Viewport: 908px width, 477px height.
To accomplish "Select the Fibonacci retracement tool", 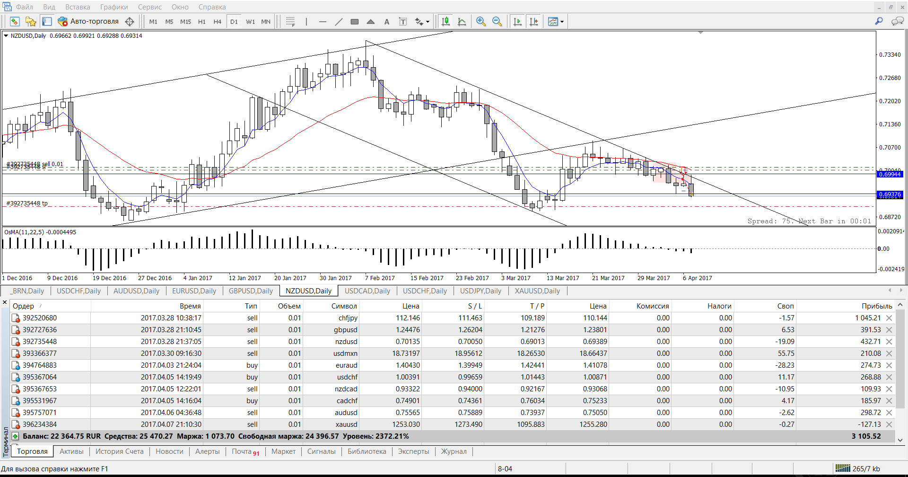I will coord(290,21).
